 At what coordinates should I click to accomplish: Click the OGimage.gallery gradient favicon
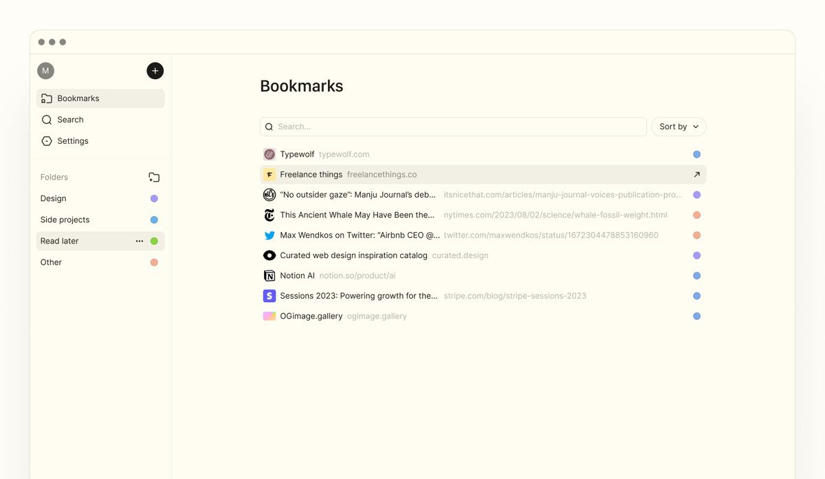point(269,316)
